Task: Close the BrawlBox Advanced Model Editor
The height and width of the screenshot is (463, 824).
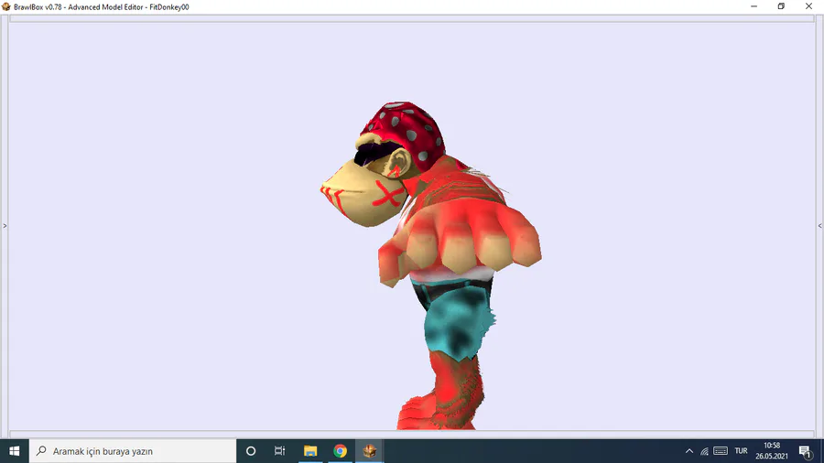Action: (x=808, y=6)
